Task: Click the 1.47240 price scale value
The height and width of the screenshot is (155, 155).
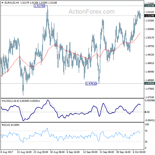Action: point(150,97)
